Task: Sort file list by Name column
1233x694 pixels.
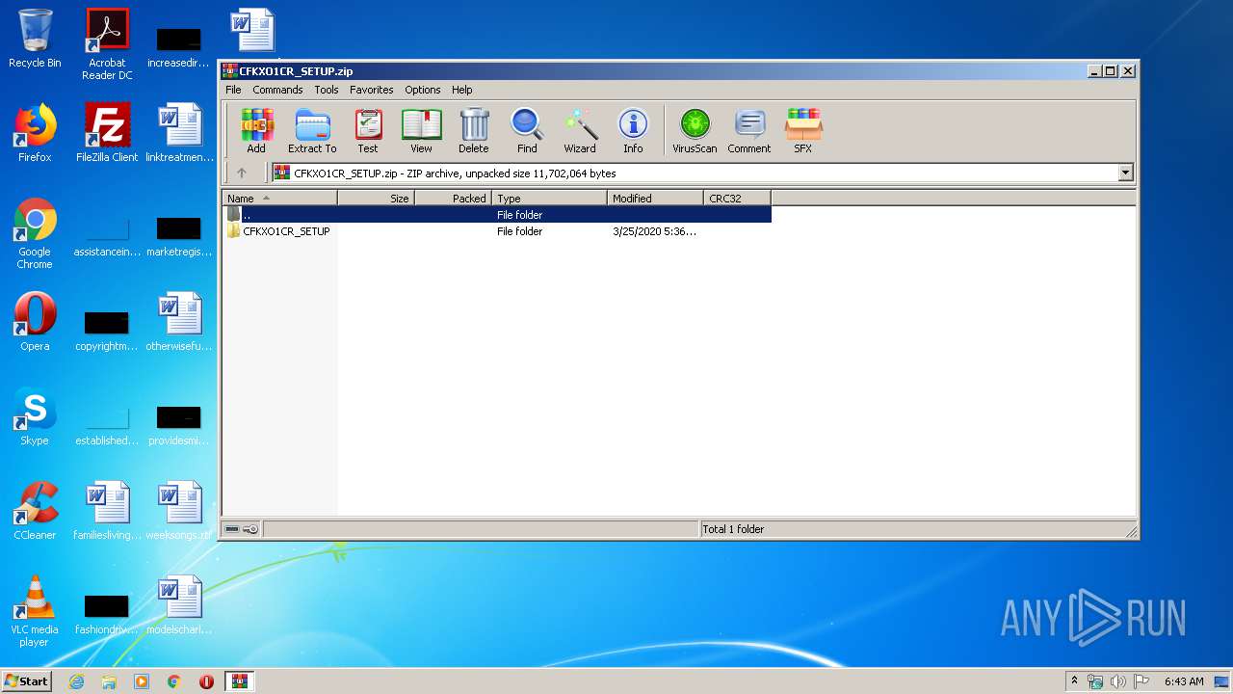Action: [280, 199]
